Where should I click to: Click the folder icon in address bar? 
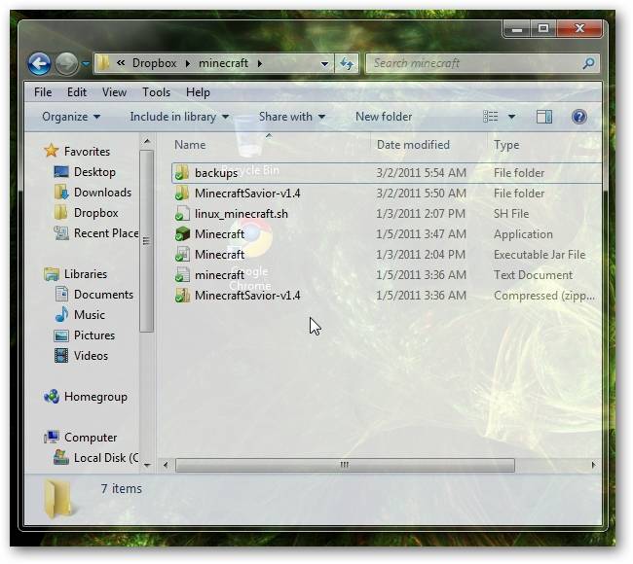pos(103,63)
